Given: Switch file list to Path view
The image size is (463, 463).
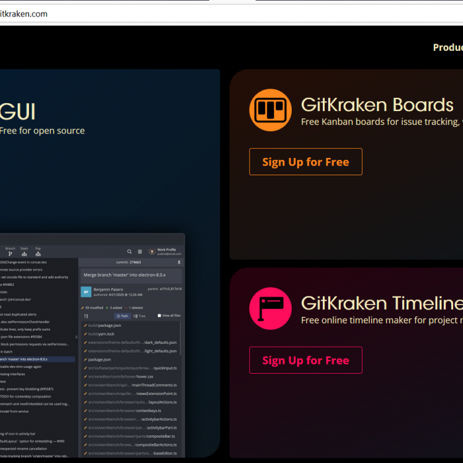Looking at the screenshot, I should pos(122,316).
